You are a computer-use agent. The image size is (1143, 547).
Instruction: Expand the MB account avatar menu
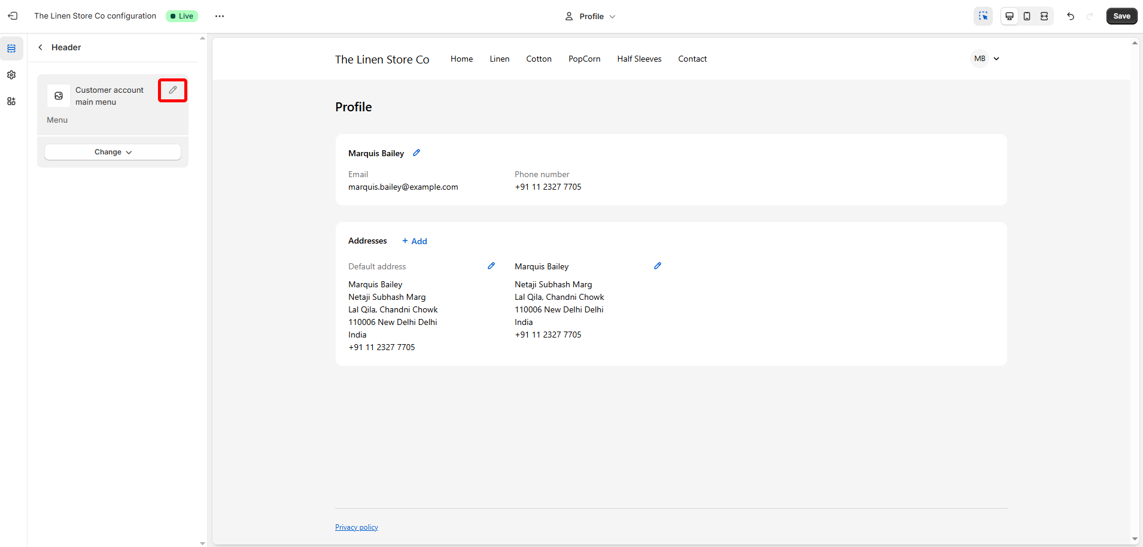pos(986,59)
